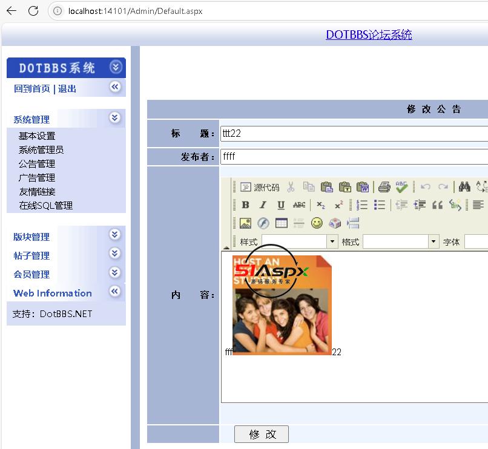Open the 格式 format dropdown
488x449 pixels.
tap(433, 241)
